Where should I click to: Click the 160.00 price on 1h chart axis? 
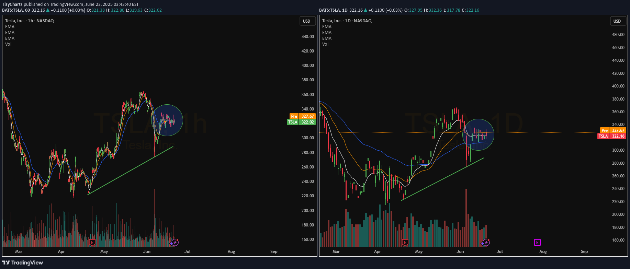tap(308, 239)
